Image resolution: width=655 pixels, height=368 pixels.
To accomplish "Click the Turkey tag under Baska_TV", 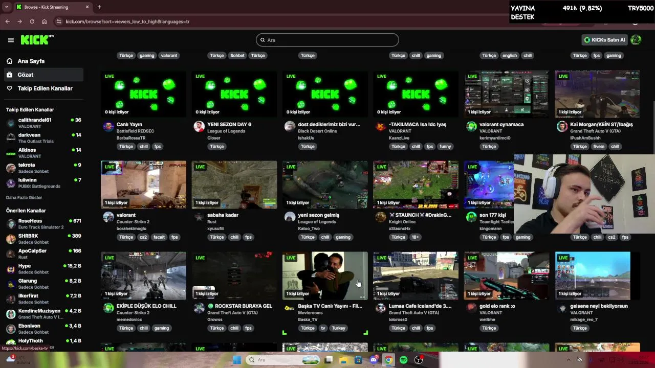I will 338,328.
